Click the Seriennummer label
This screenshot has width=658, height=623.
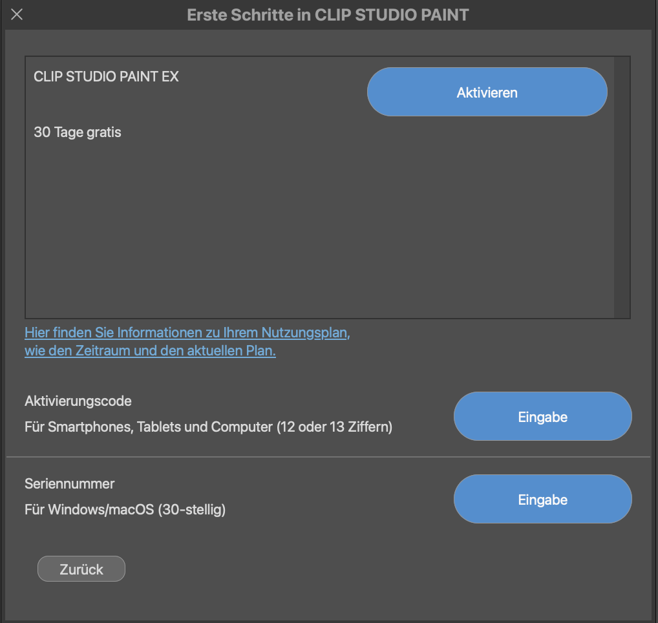tap(69, 483)
